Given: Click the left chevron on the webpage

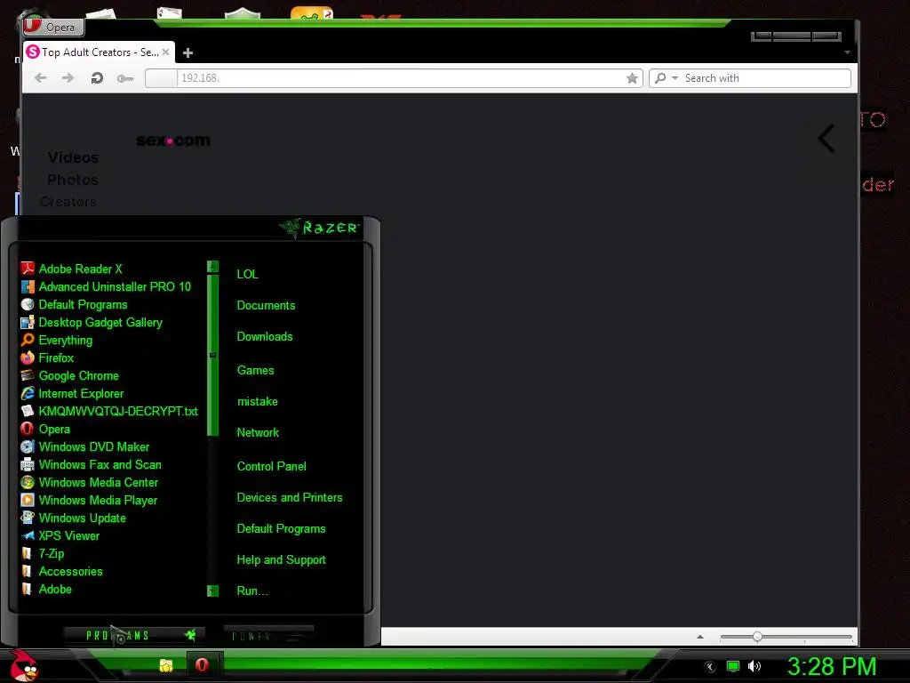Looking at the screenshot, I should 826,139.
